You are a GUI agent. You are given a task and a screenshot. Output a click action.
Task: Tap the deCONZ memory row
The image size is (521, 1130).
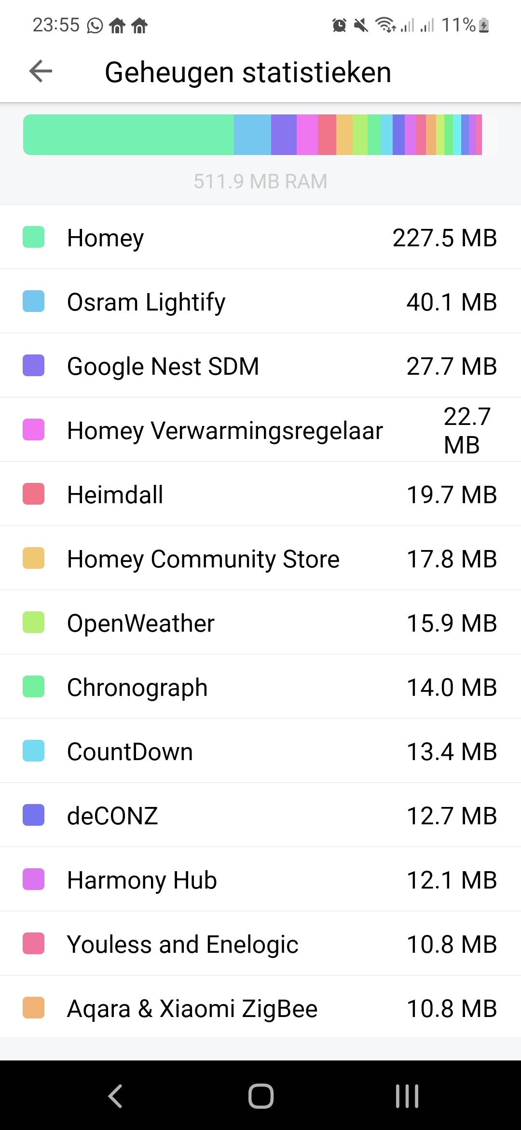260,815
